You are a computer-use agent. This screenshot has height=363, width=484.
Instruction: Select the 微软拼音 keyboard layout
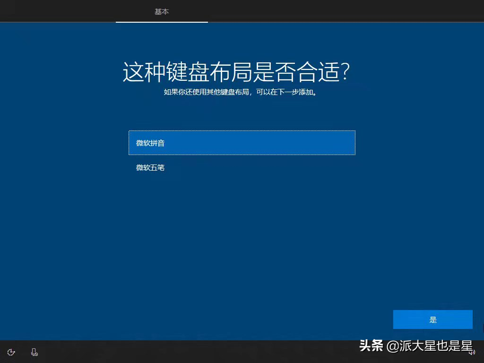242,143
